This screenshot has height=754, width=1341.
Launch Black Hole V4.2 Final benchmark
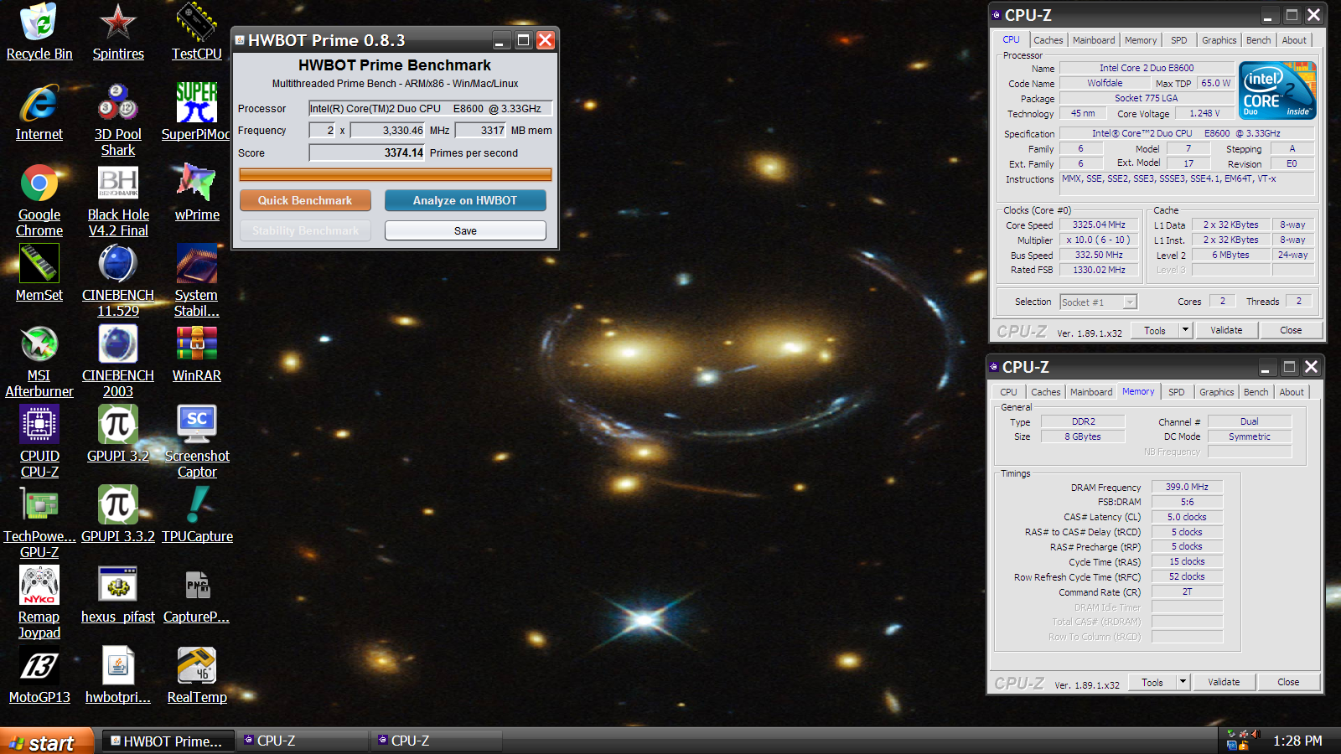(118, 200)
